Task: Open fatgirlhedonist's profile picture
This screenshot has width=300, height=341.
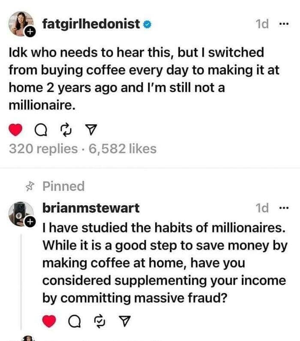Action: tap(21, 23)
